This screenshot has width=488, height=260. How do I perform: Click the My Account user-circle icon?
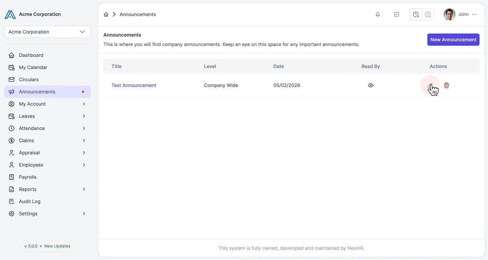pos(12,104)
